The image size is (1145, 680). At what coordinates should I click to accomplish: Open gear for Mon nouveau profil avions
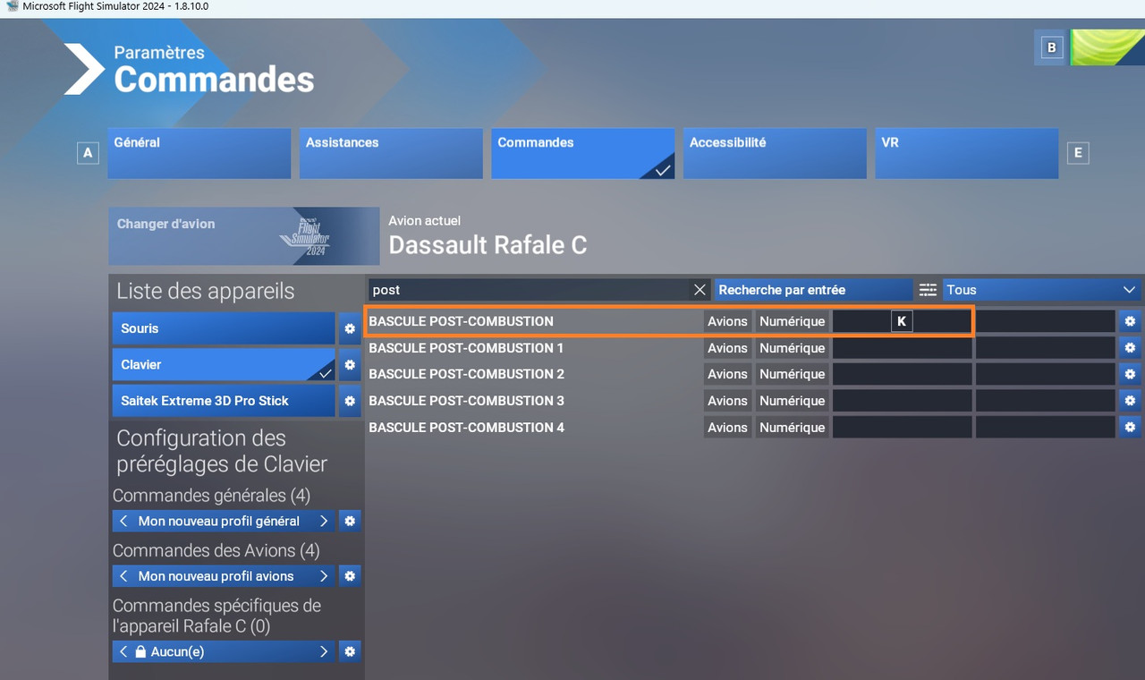350,576
